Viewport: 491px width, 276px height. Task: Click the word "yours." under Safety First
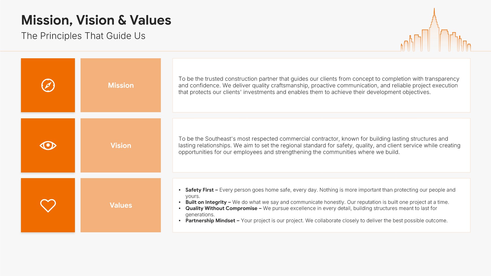(x=193, y=196)
